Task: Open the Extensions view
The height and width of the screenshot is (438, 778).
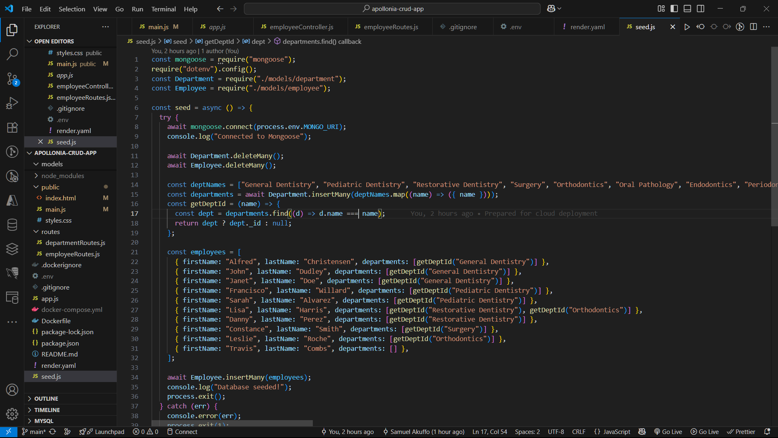Action: coord(12,127)
